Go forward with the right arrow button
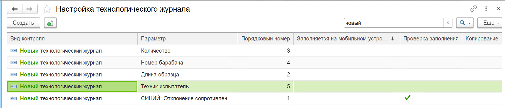 point(29,9)
